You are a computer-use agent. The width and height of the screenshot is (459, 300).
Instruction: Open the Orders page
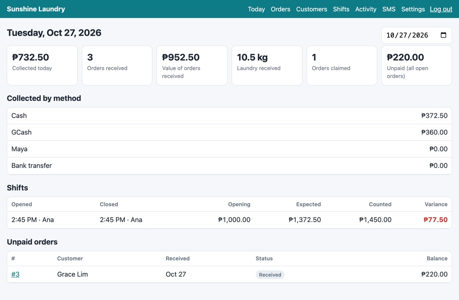click(280, 9)
